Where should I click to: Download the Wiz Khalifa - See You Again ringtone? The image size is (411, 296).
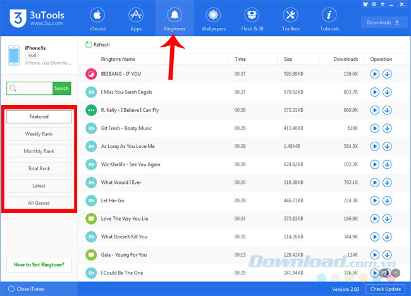pyautogui.click(x=387, y=164)
